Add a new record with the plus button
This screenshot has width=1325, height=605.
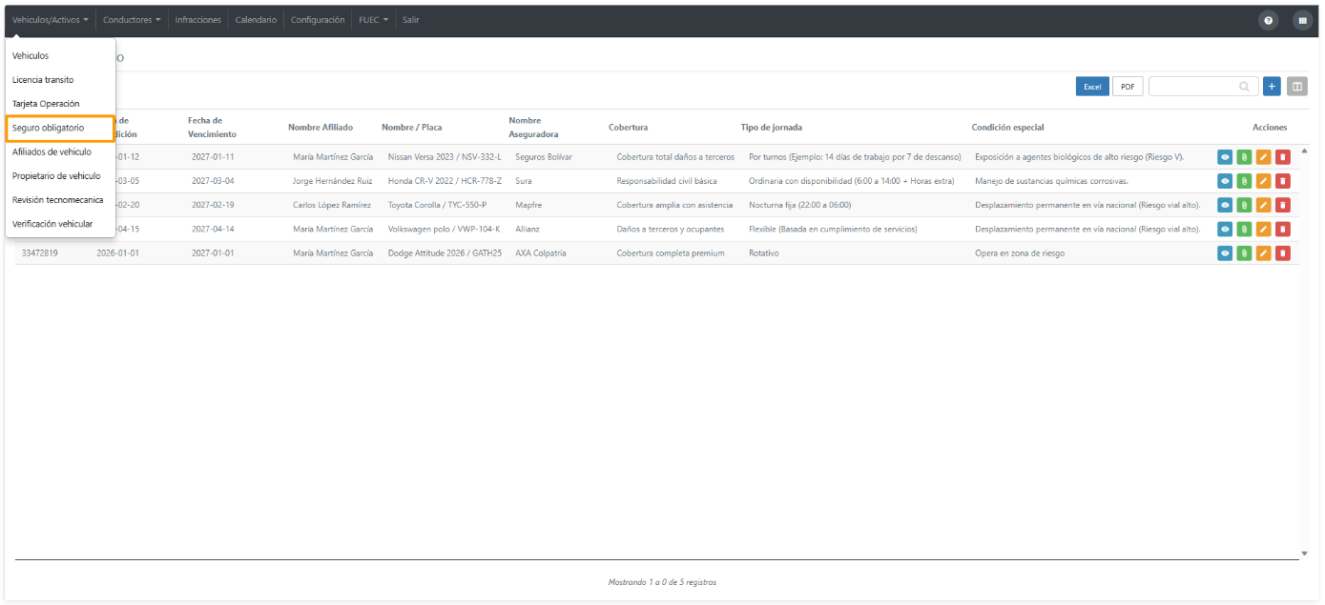(1272, 87)
